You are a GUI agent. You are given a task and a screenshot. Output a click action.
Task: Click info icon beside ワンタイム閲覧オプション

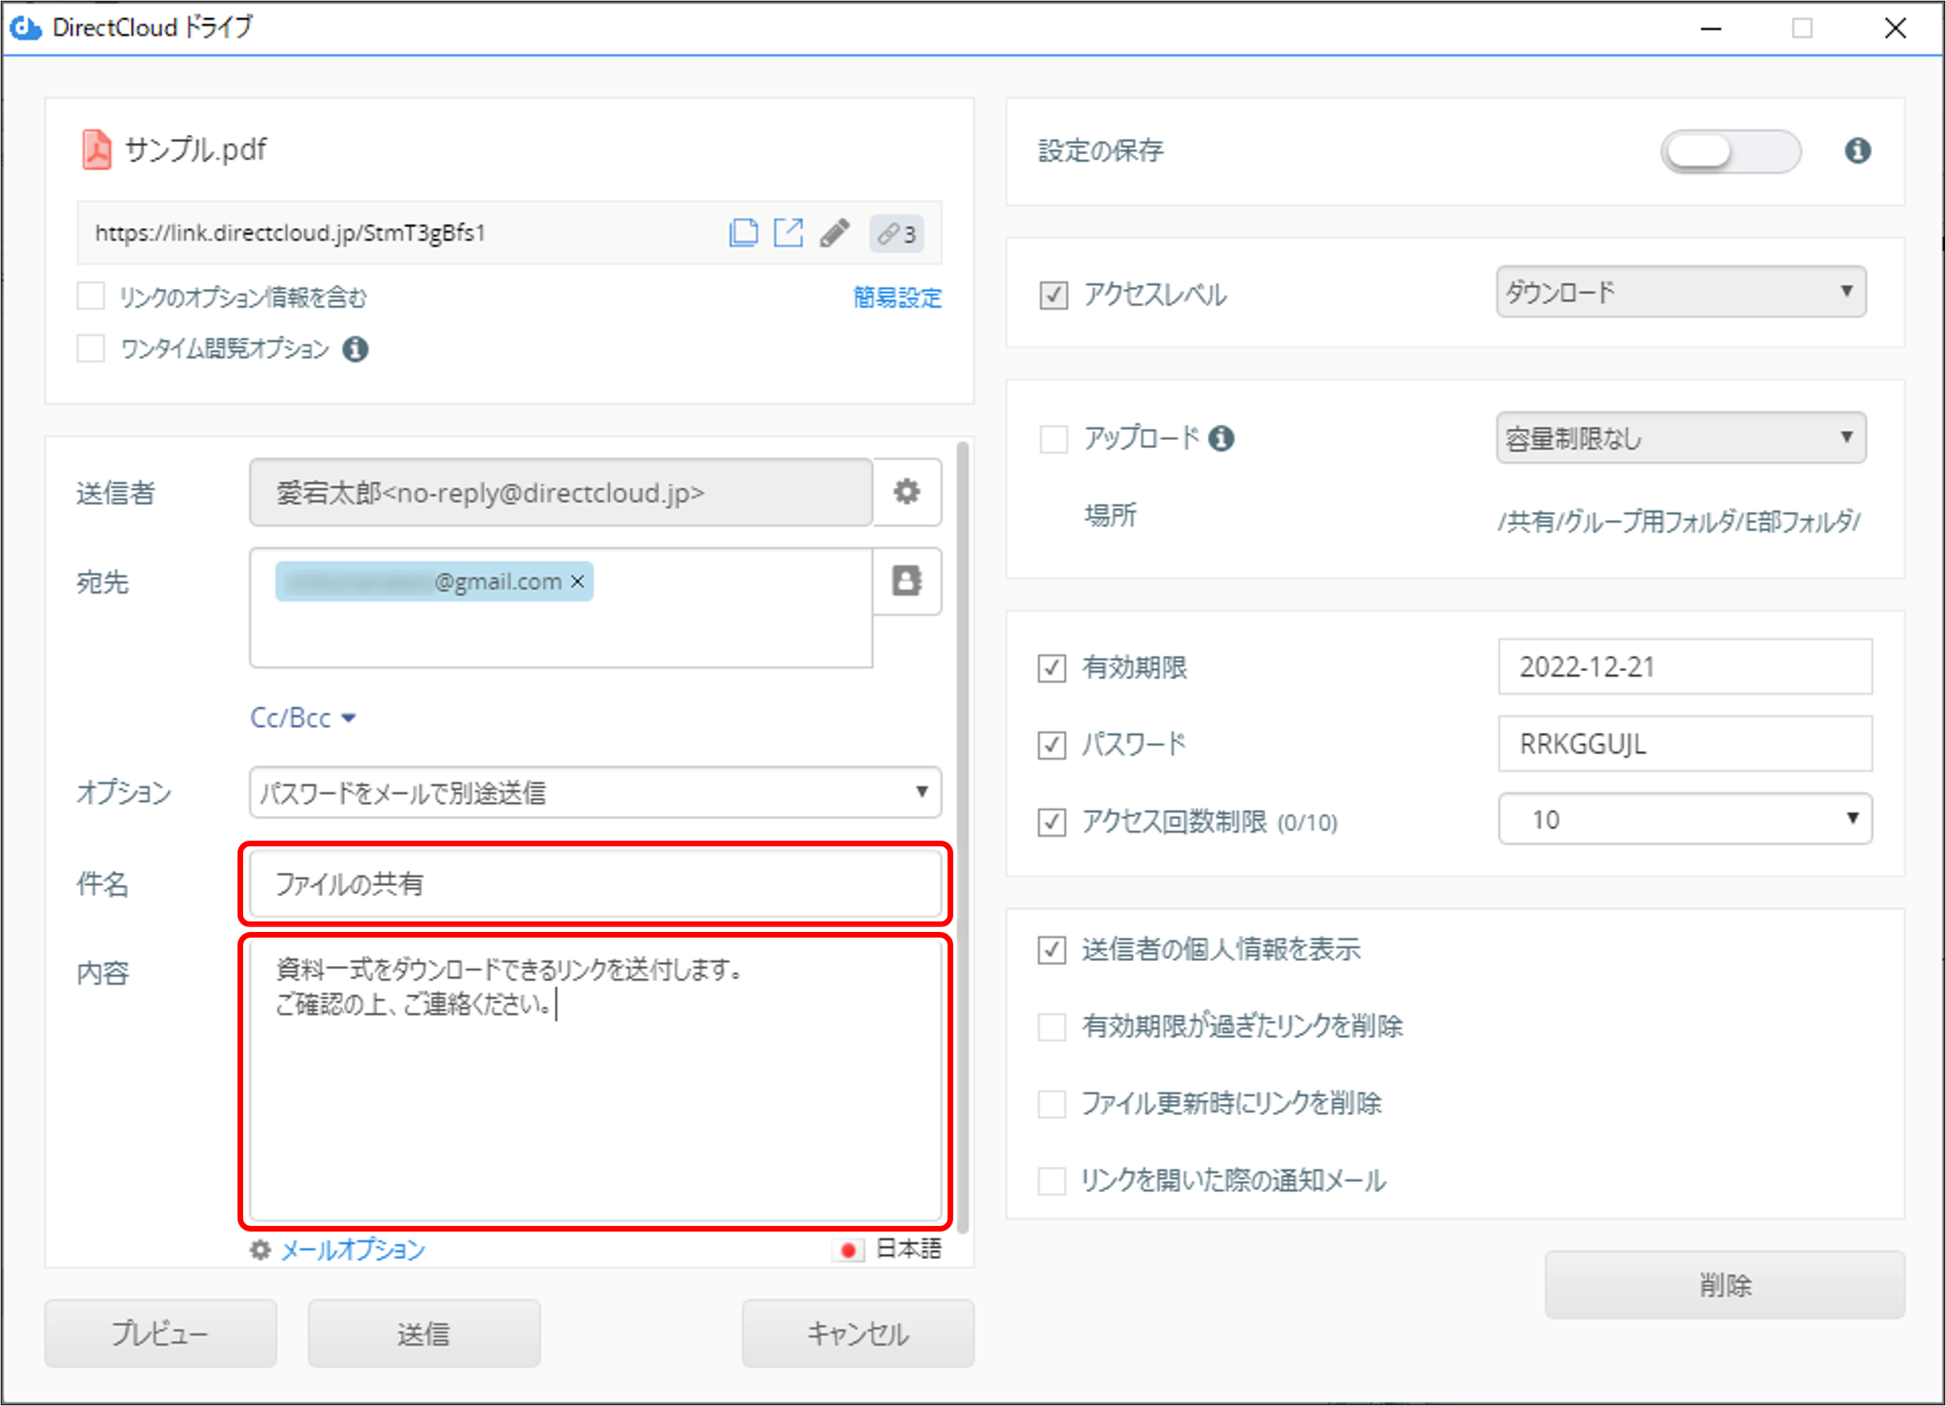(355, 349)
